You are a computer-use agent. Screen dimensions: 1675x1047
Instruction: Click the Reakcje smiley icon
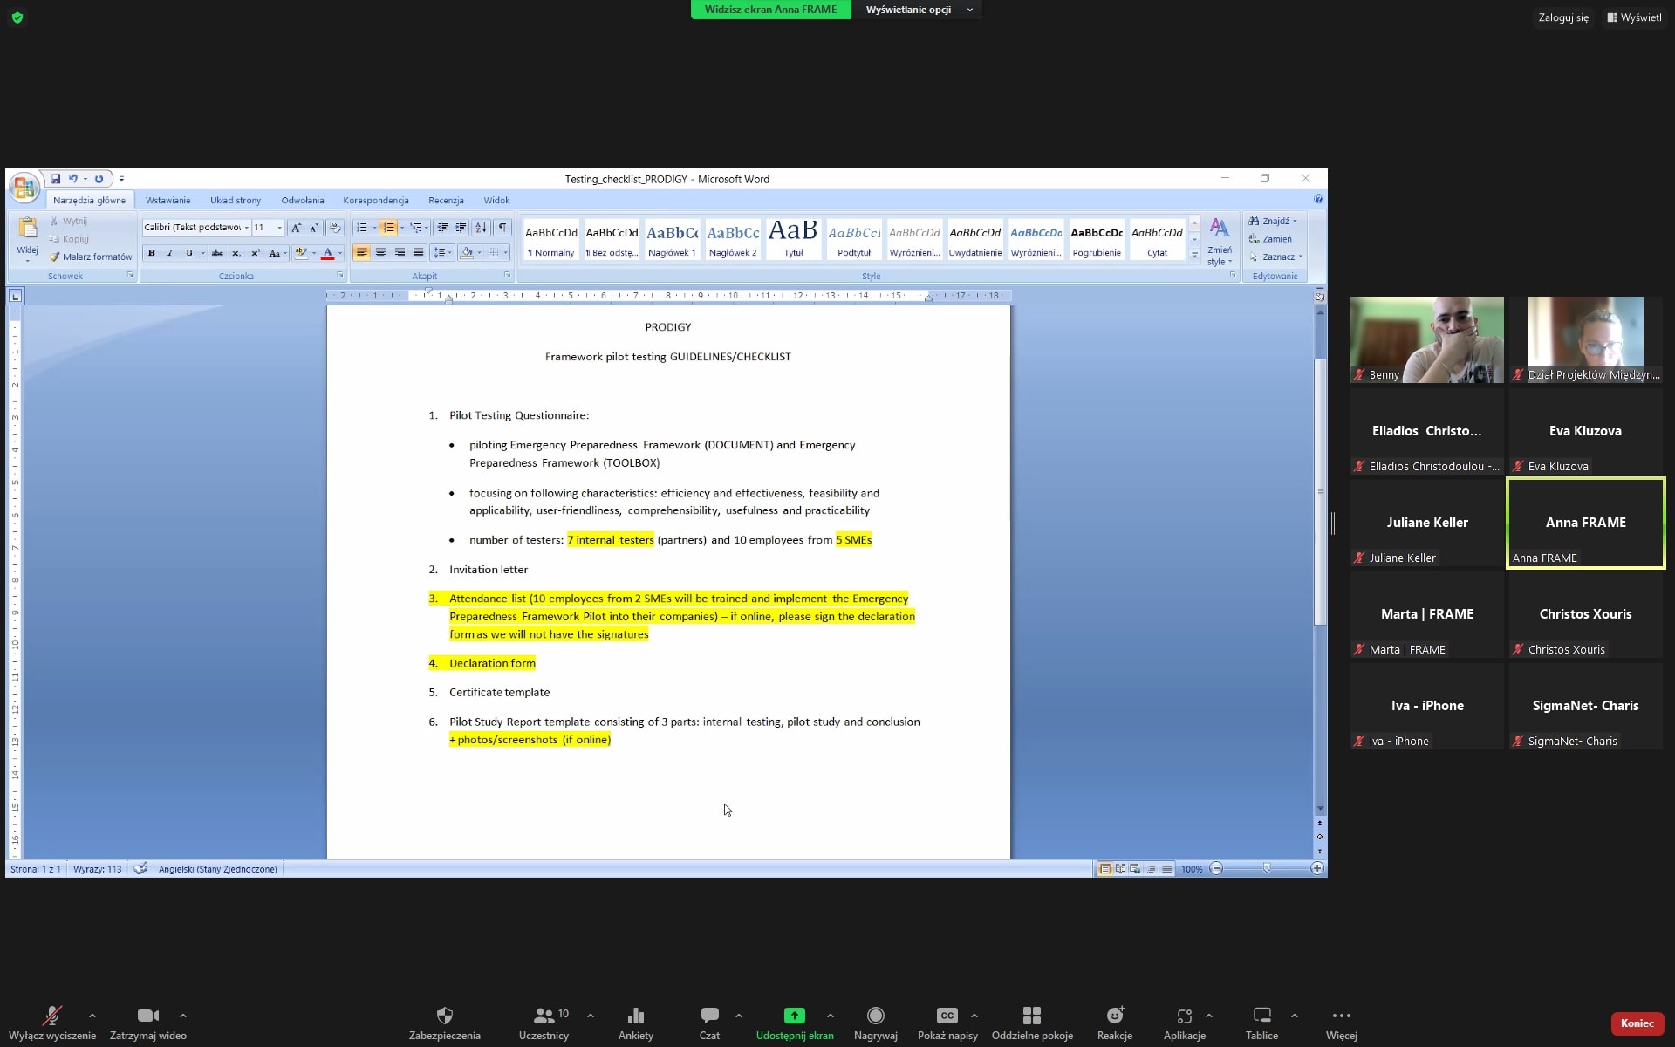pos(1114,1016)
